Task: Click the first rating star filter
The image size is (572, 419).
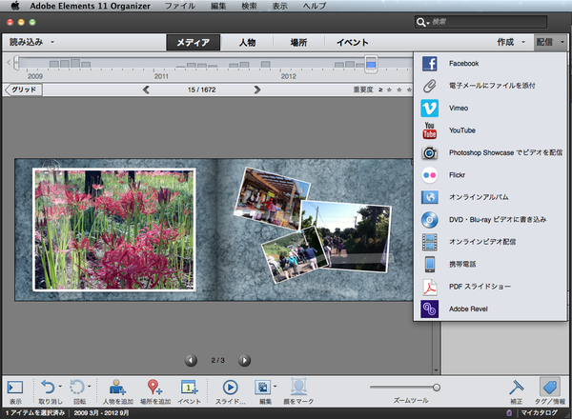Action: click(389, 90)
